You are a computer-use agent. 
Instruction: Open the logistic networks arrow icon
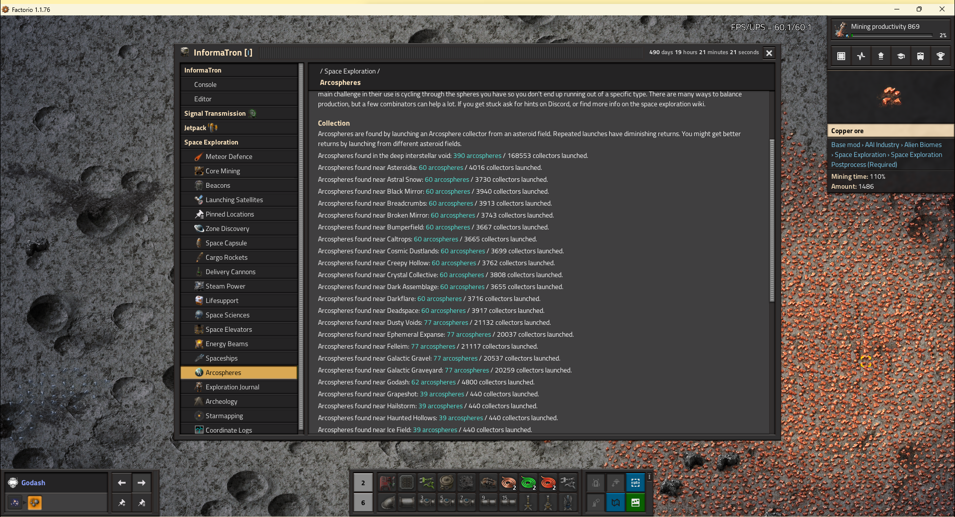click(881, 56)
